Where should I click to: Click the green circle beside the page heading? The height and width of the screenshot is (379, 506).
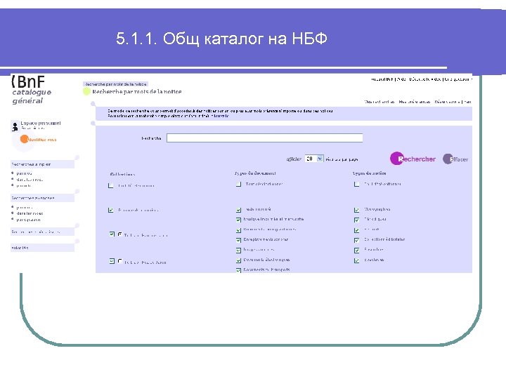[86, 91]
